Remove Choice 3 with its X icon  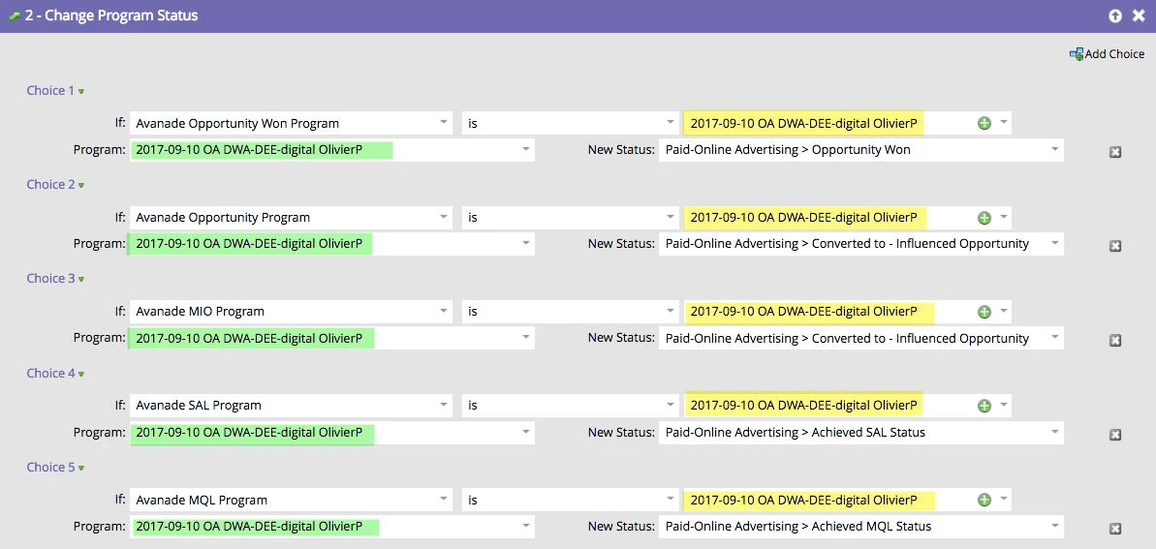point(1115,340)
